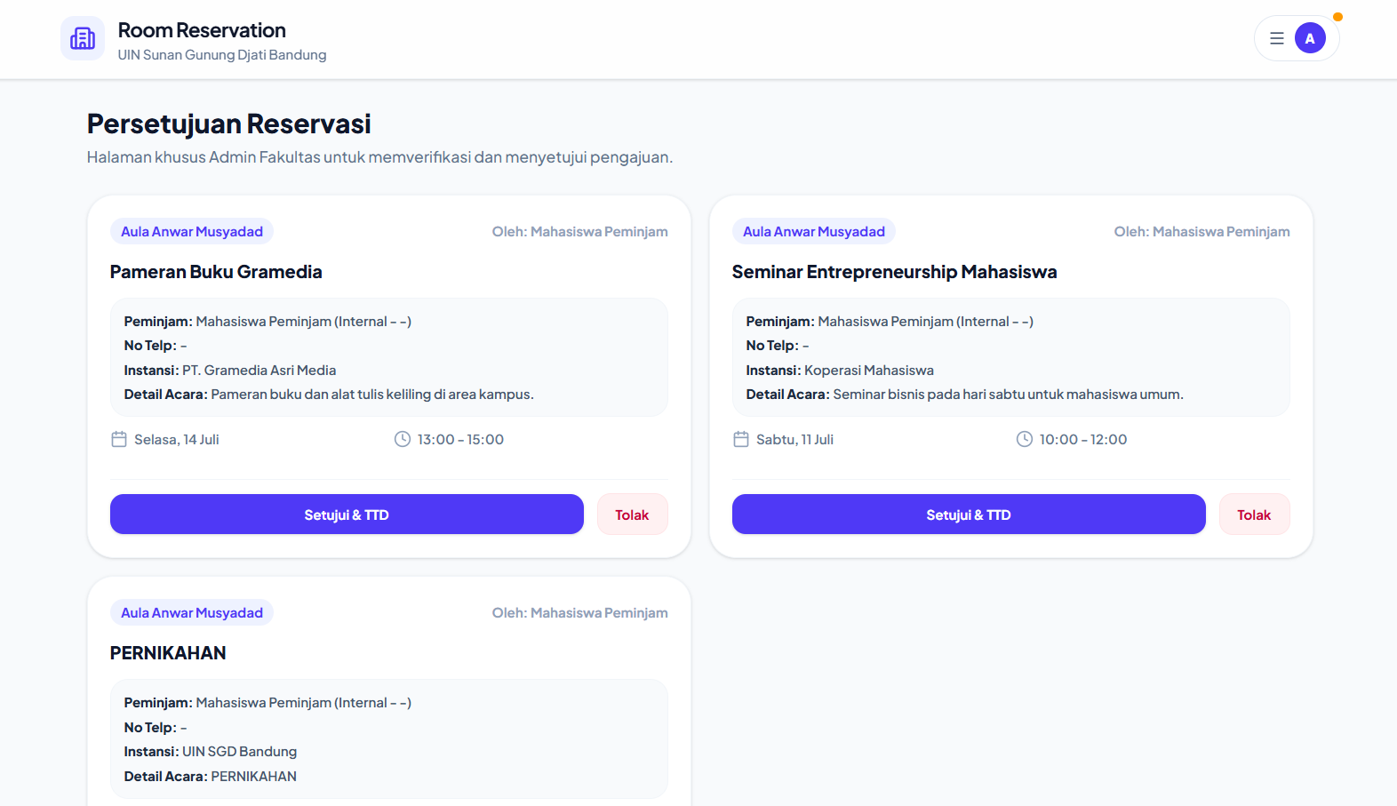Reject Pameran Buku Gramedia using Tolak
The height and width of the screenshot is (806, 1397).
pos(632,515)
